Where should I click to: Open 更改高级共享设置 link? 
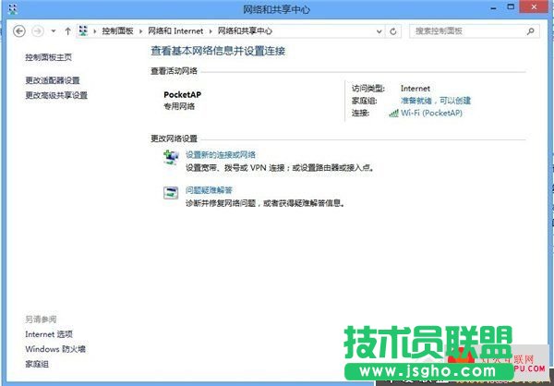(x=56, y=95)
